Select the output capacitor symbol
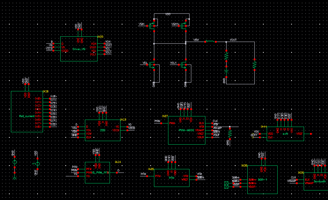The image size is (328, 200). click(226, 72)
